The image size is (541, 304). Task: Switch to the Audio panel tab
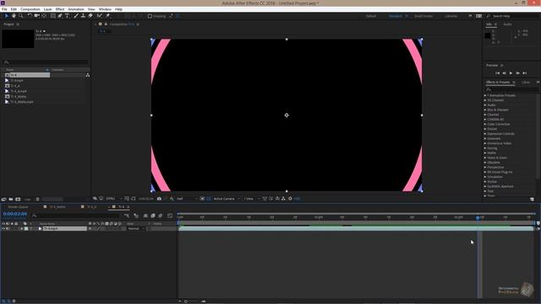tap(507, 24)
